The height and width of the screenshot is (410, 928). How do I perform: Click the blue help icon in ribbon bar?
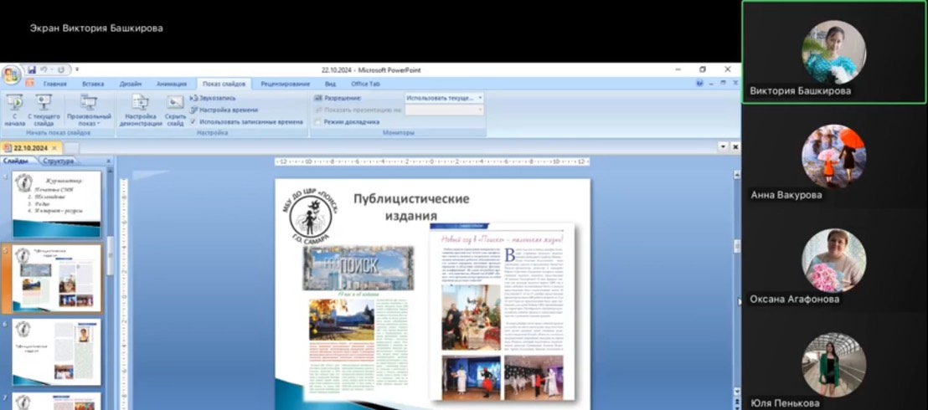700,84
